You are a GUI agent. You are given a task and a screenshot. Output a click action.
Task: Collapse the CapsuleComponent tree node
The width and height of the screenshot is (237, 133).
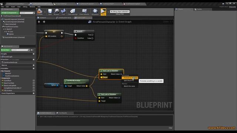[1, 19]
